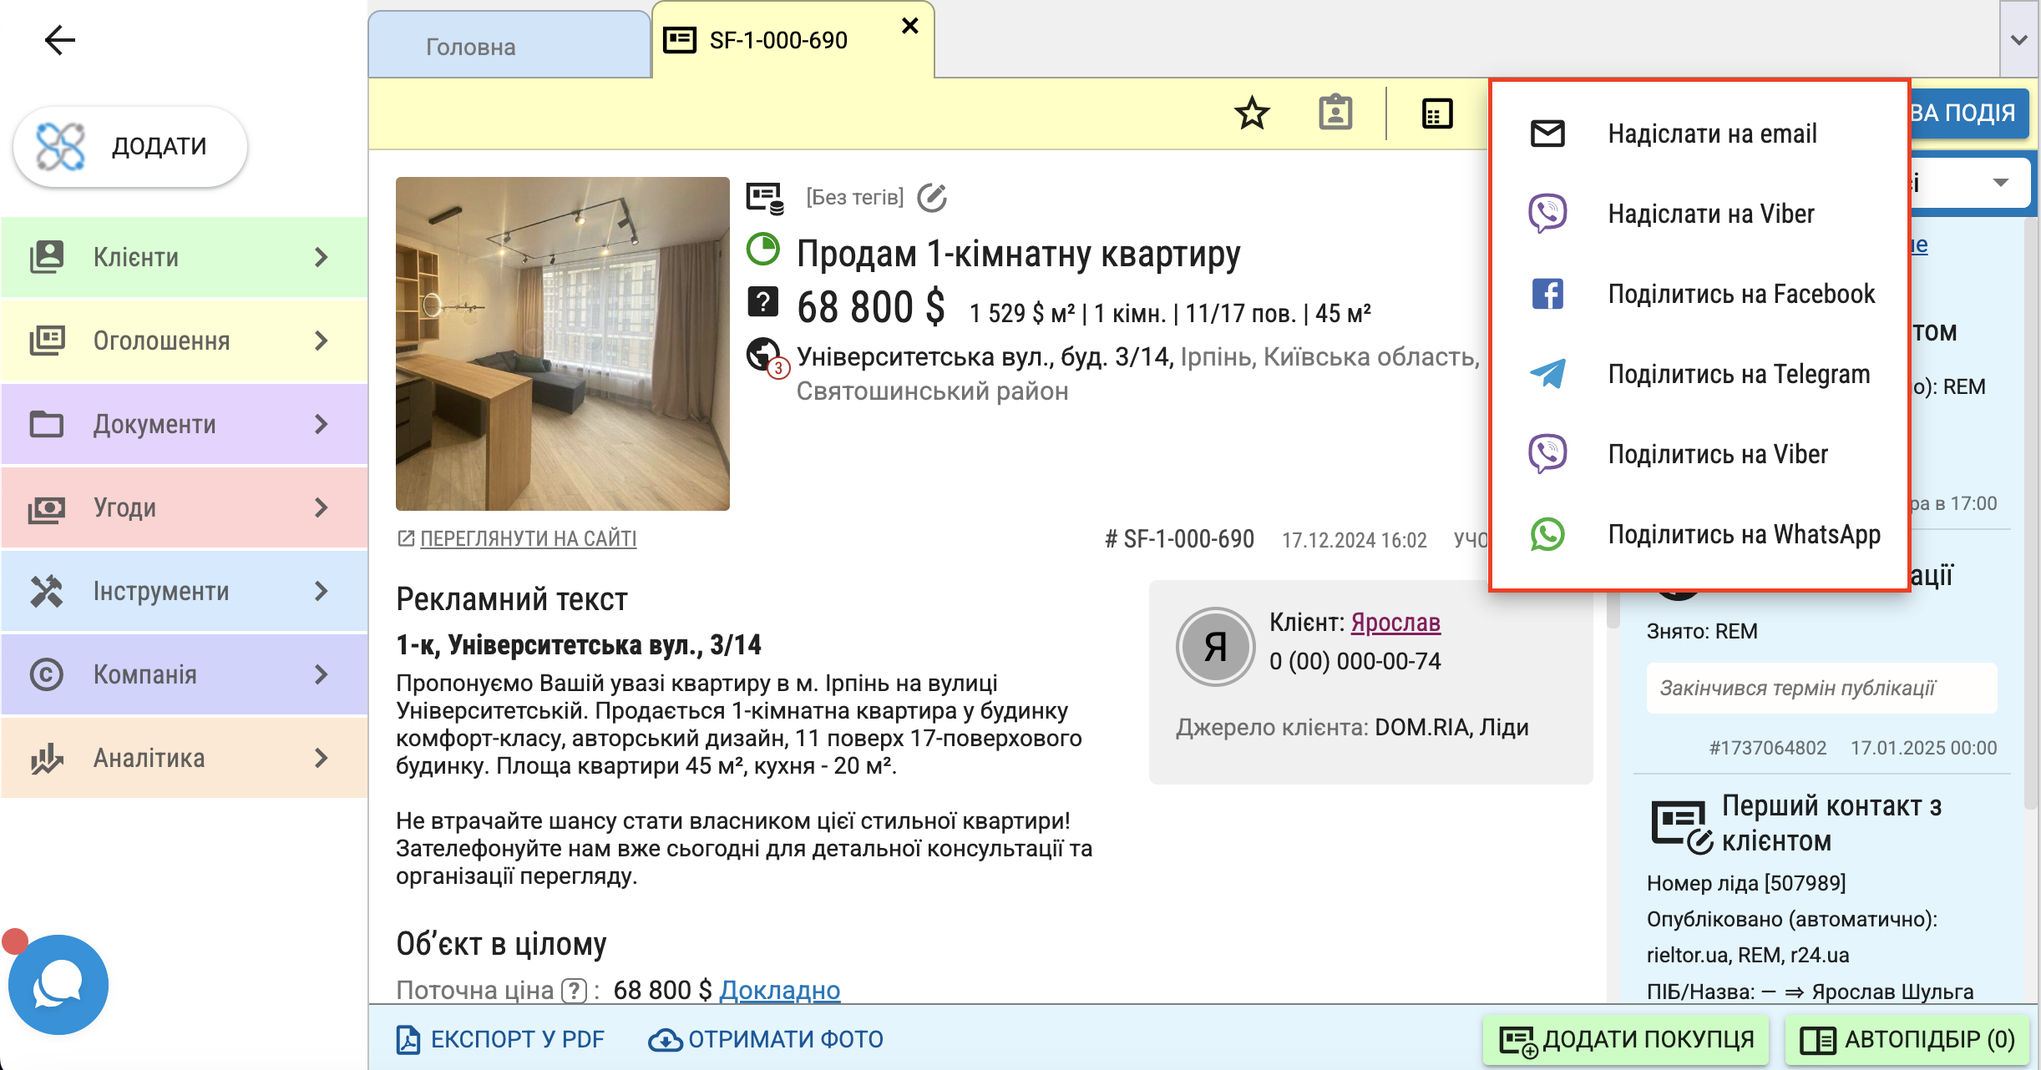Mark listing as favorite with star

(1252, 113)
